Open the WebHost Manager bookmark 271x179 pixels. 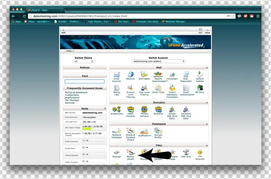[x=173, y=22]
